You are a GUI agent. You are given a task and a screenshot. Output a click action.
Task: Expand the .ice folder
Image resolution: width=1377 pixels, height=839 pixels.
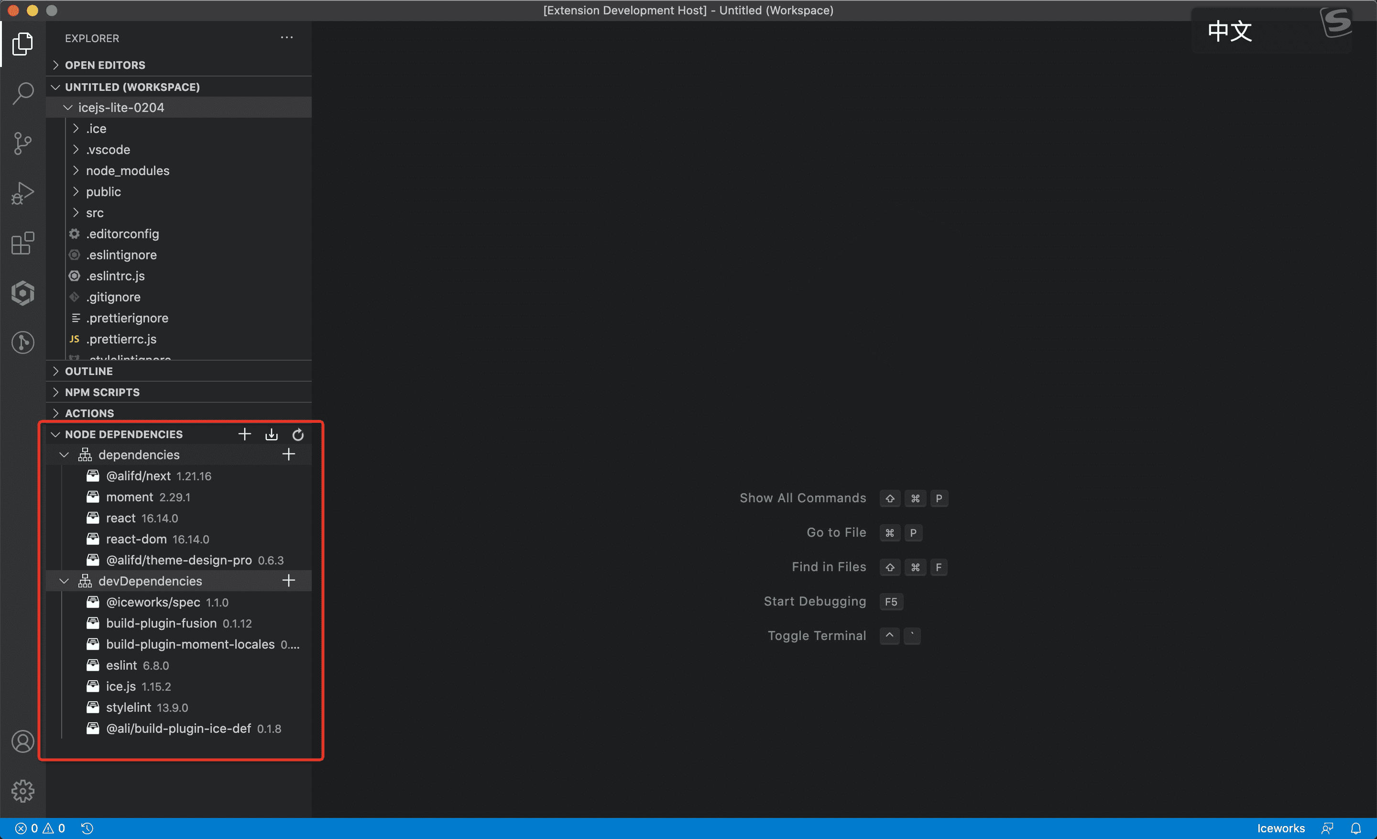pyautogui.click(x=179, y=129)
